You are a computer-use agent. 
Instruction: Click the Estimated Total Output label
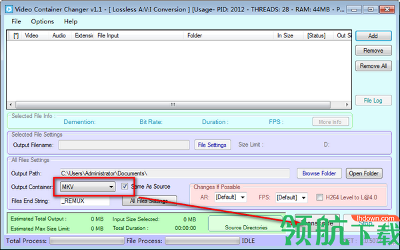coord(39,219)
